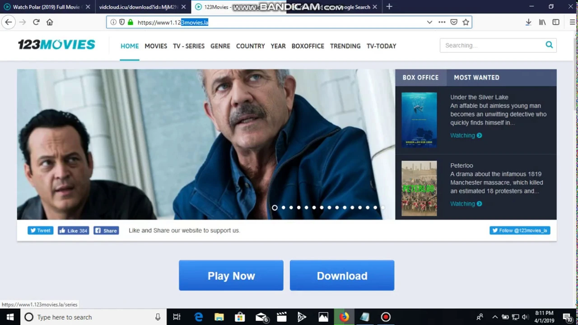Open the GENRE menu
The width and height of the screenshot is (578, 325).
220,46
